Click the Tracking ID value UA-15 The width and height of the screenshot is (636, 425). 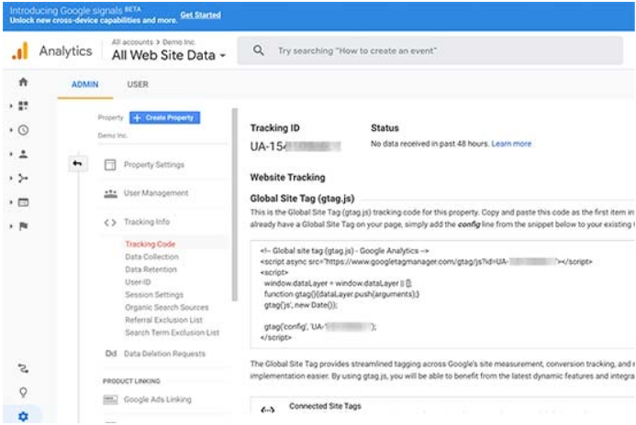295,147
